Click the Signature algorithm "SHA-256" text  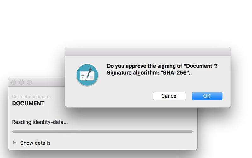(x=148, y=73)
